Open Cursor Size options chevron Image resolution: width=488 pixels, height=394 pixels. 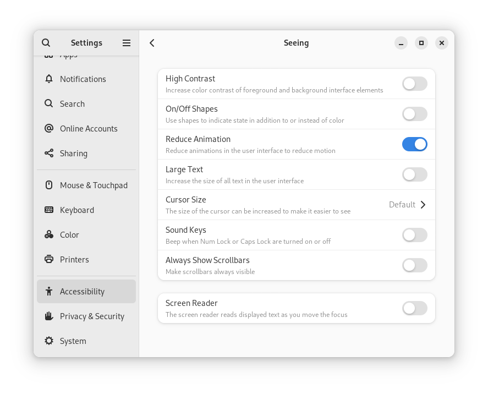[x=423, y=205]
